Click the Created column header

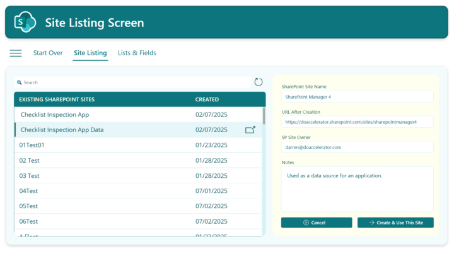pyautogui.click(x=207, y=99)
